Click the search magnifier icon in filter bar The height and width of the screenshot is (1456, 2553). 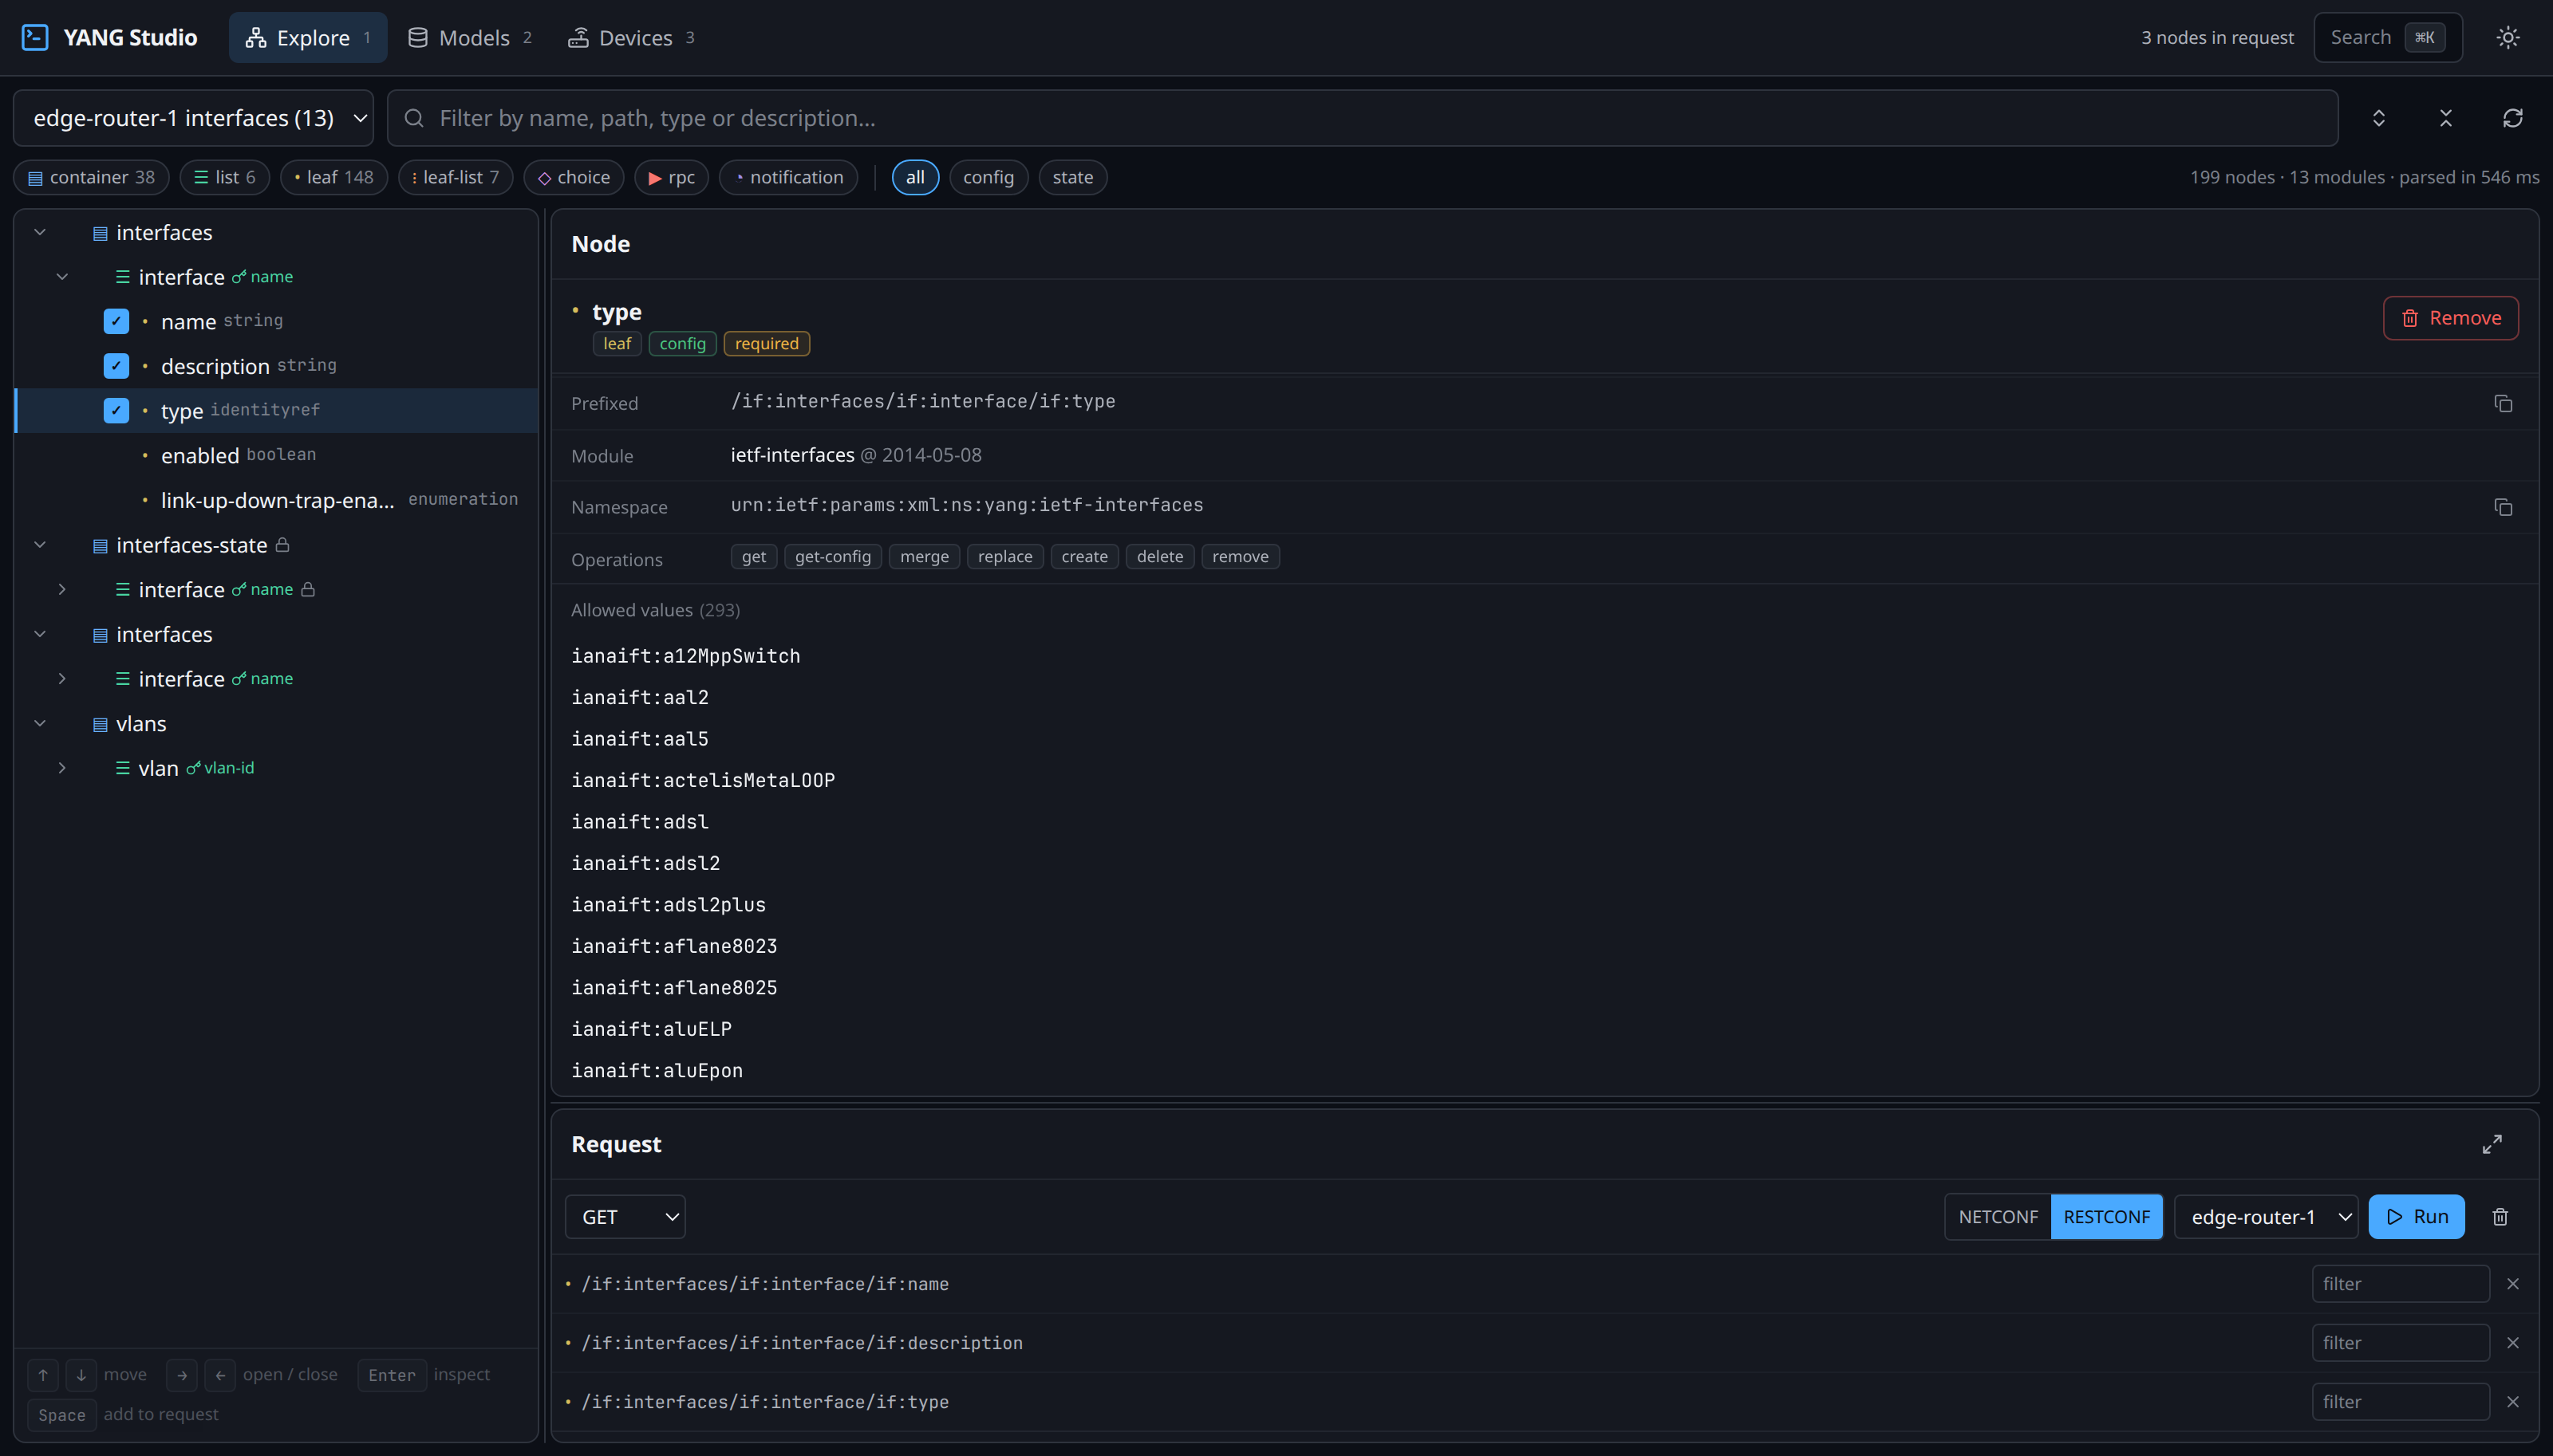[414, 118]
